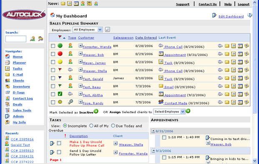This screenshot has height=164, width=259.
Task: Click the vehicle search icon beside Search box
Action: click(x=40, y=39)
